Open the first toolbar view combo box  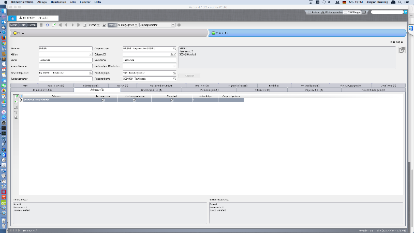[x=128, y=25]
